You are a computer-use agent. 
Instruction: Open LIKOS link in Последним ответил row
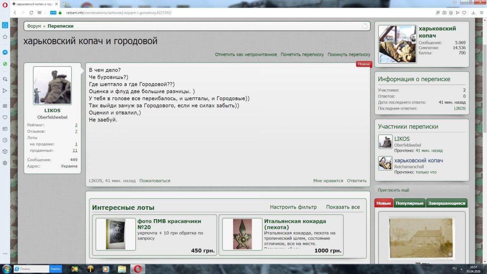(x=460, y=108)
